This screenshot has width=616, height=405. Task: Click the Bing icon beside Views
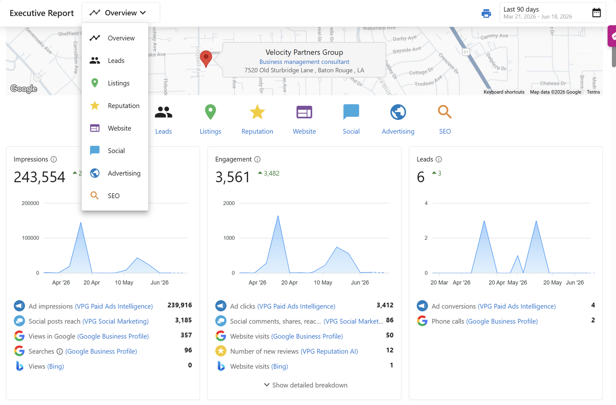coord(19,366)
